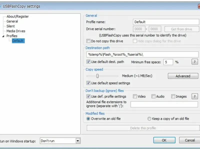Open the About/Register tree item
The width and height of the screenshot is (200, 150).
click(17, 16)
